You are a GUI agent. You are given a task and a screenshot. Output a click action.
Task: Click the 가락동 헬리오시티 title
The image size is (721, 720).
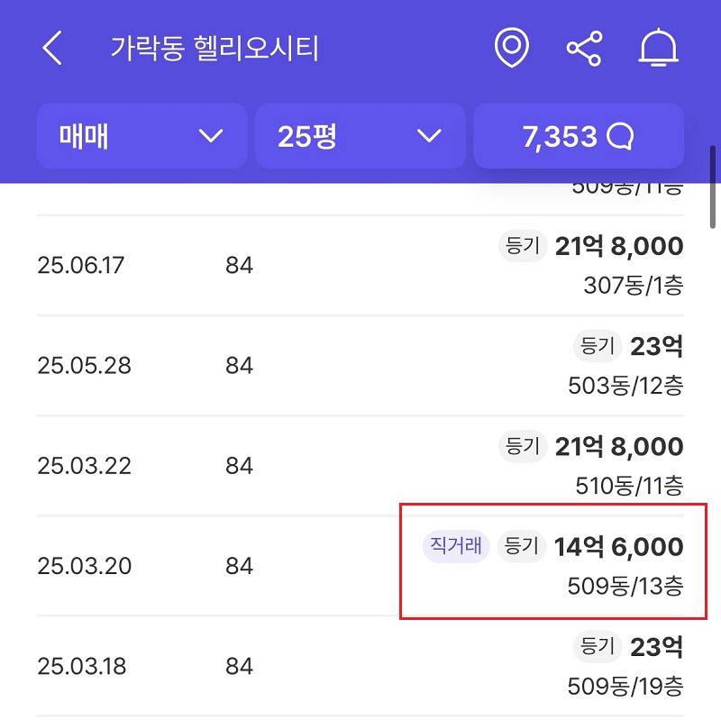pyautogui.click(x=214, y=49)
